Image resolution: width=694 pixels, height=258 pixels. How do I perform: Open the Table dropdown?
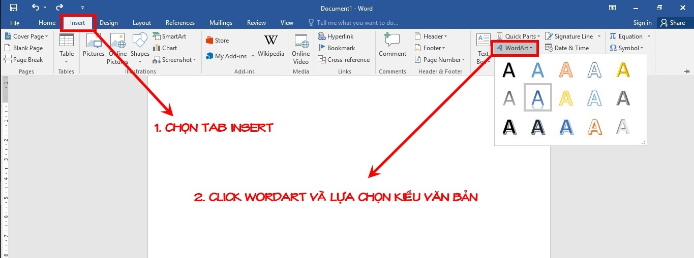[67, 49]
